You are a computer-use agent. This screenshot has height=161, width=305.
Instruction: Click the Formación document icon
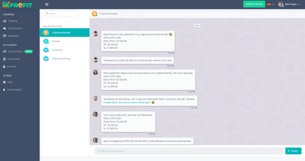coord(4,59)
